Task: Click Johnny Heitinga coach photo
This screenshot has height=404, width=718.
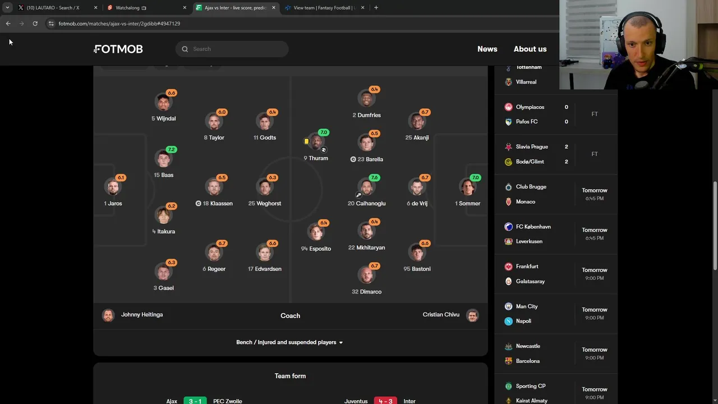Action: click(108, 315)
